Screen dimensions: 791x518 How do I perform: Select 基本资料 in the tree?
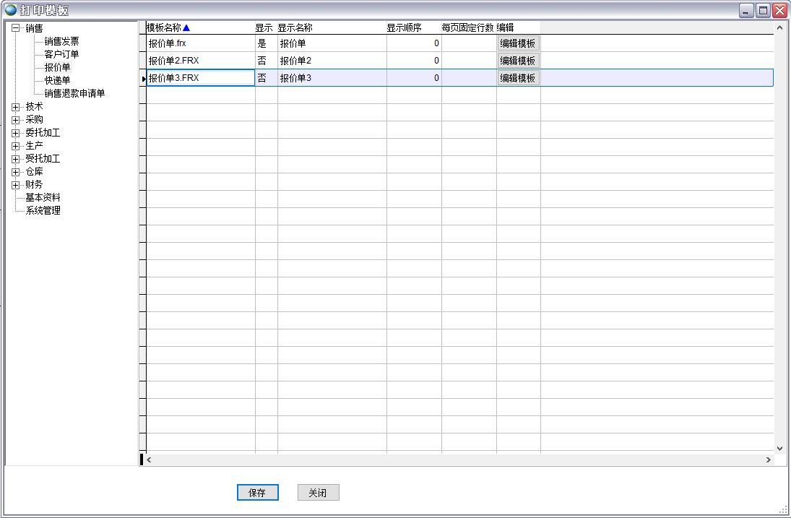pyautogui.click(x=43, y=197)
